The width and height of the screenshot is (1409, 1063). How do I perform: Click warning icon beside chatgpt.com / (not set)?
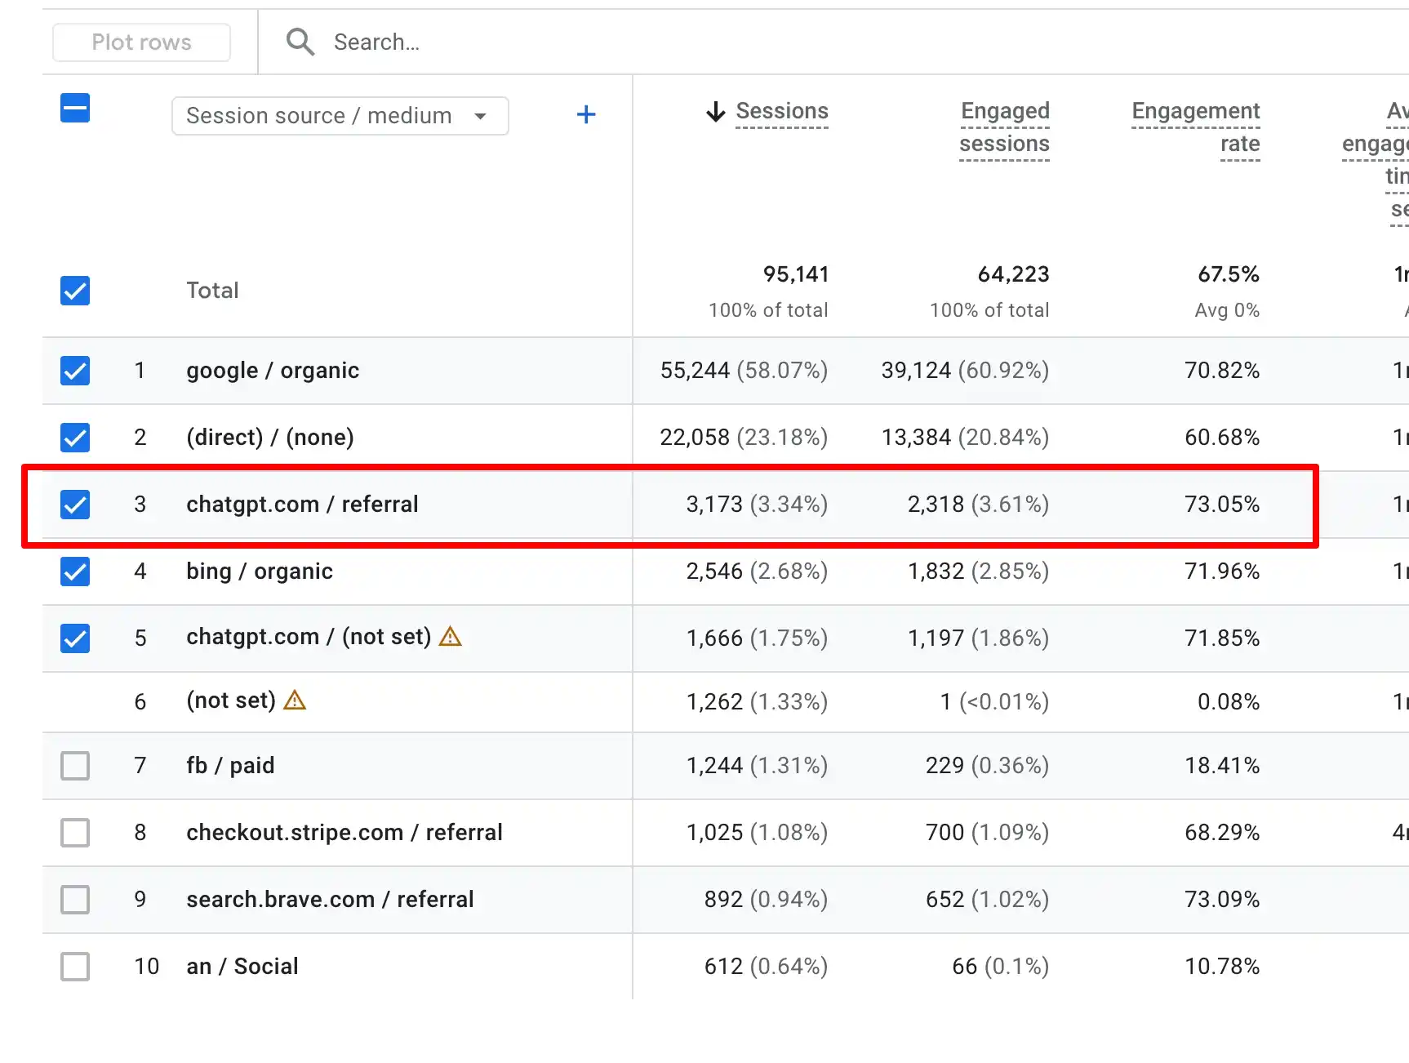click(451, 637)
